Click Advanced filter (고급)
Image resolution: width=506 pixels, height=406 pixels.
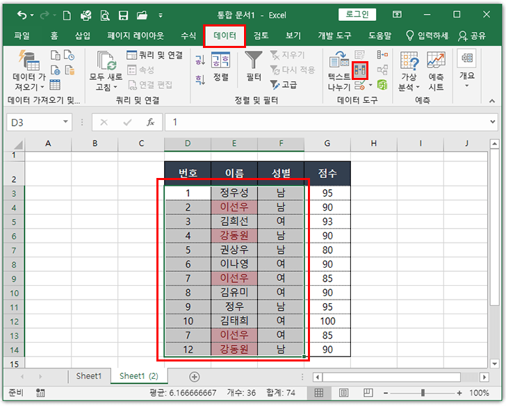point(284,85)
